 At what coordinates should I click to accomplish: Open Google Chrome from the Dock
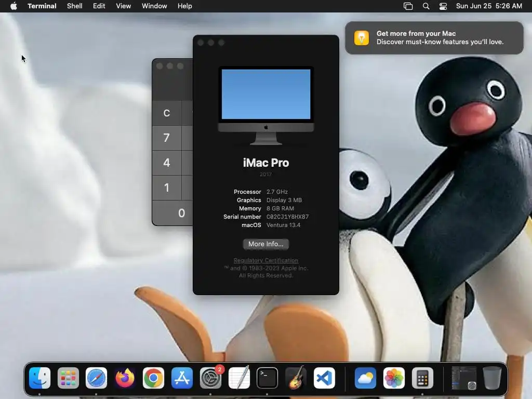click(x=153, y=378)
